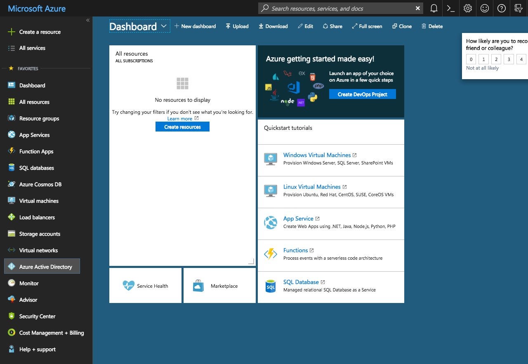Open Windows Virtual Machines quickstart

pos(317,155)
